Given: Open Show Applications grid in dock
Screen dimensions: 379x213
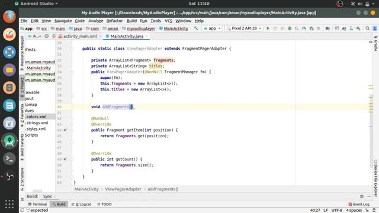Looking at the screenshot, I should tap(9, 204).
